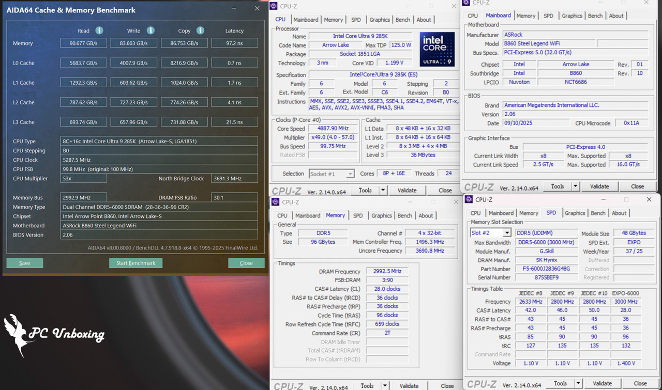Screen dimensions: 662x390
Task: Click the CPU-Z title bar icon of the Mainboard window
Action: 467,3
